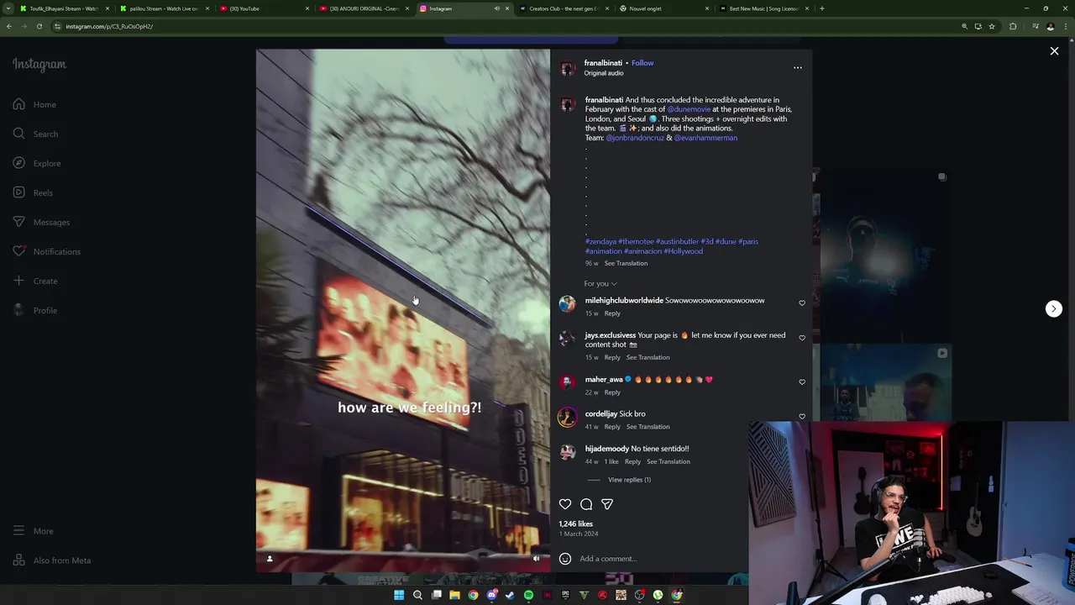Reply to milehighclubworldwide's comment

click(612, 313)
